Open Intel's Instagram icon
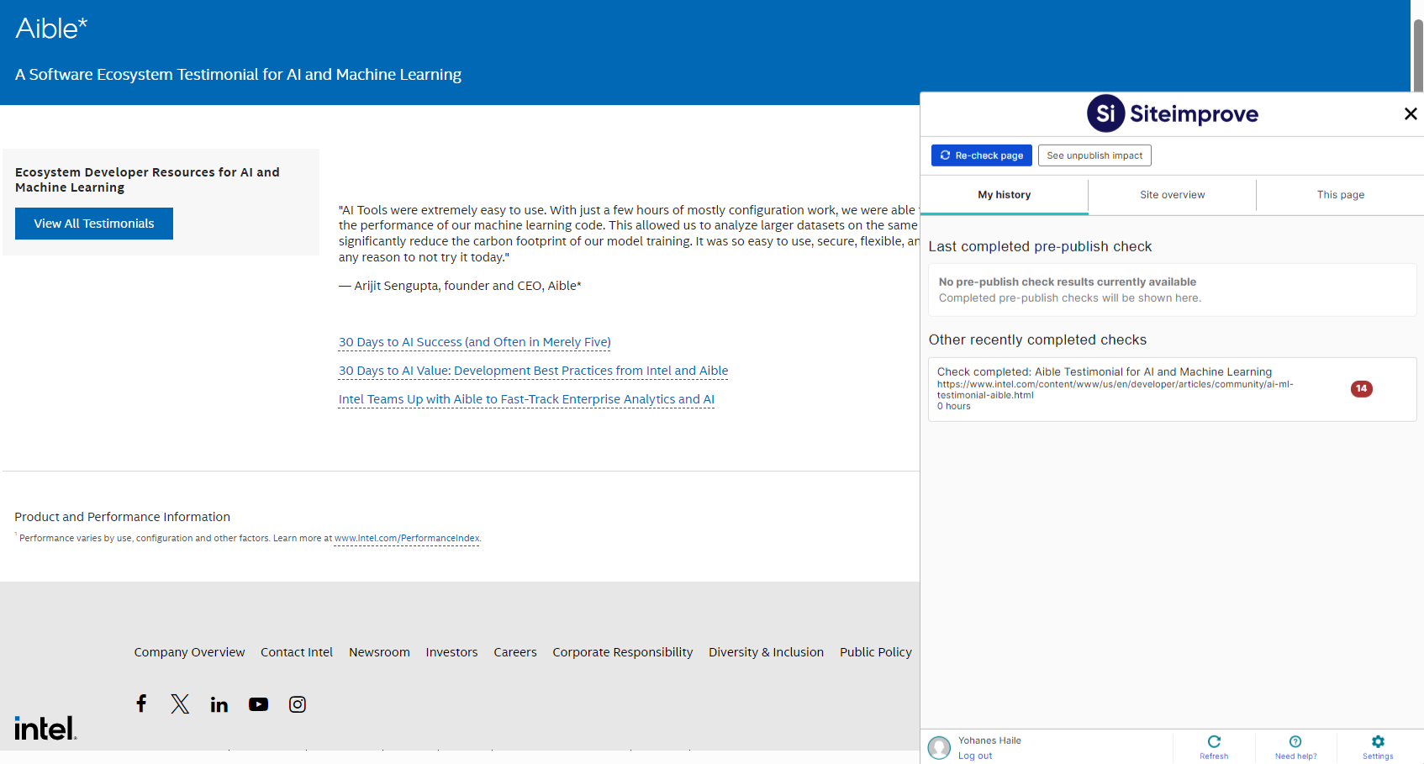Viewport: 1424px width, 764px height. (298, 704)
